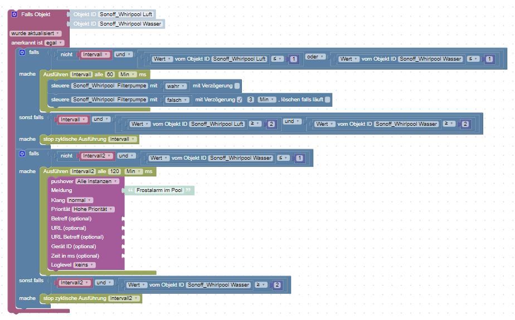
Task: Open the Loglevel 'keins' dropdown
Action: tap(84, 265)
